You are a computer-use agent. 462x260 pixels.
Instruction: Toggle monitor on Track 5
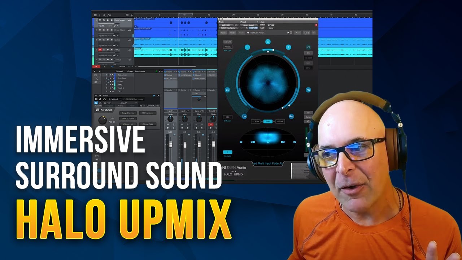pos(112,60)
